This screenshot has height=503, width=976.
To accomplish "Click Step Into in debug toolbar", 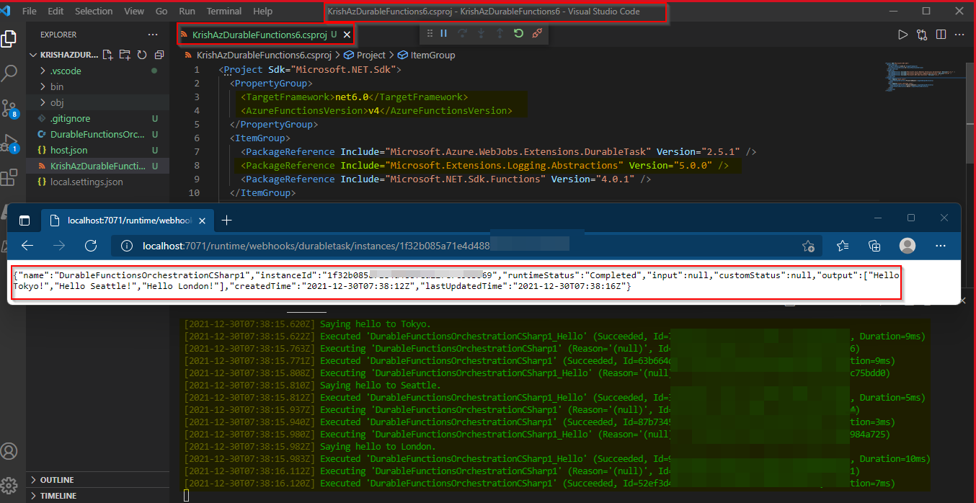I will (x=481, y=34).
